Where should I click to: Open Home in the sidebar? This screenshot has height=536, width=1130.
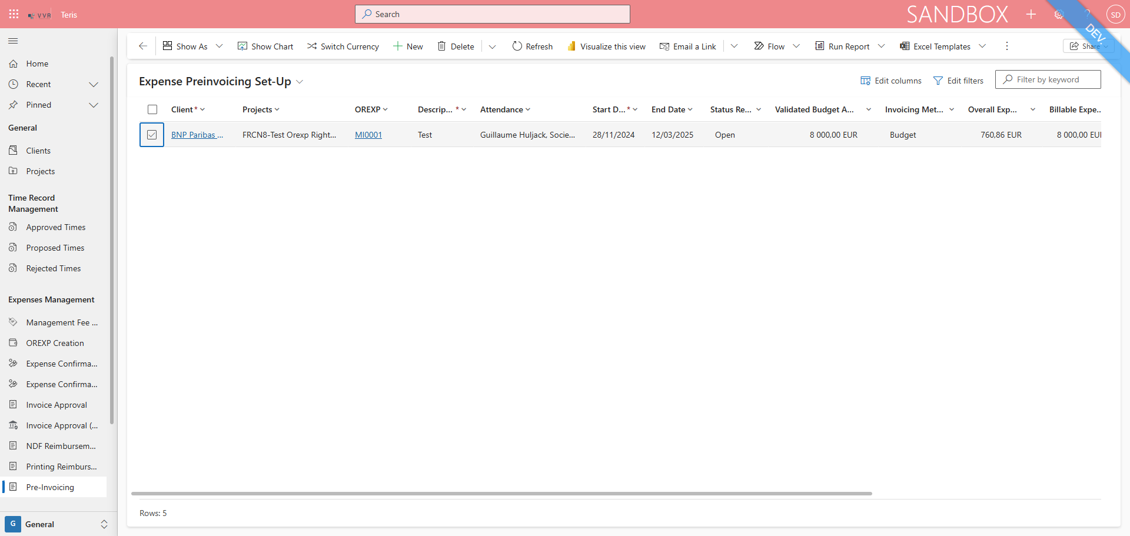pos(54,64)
